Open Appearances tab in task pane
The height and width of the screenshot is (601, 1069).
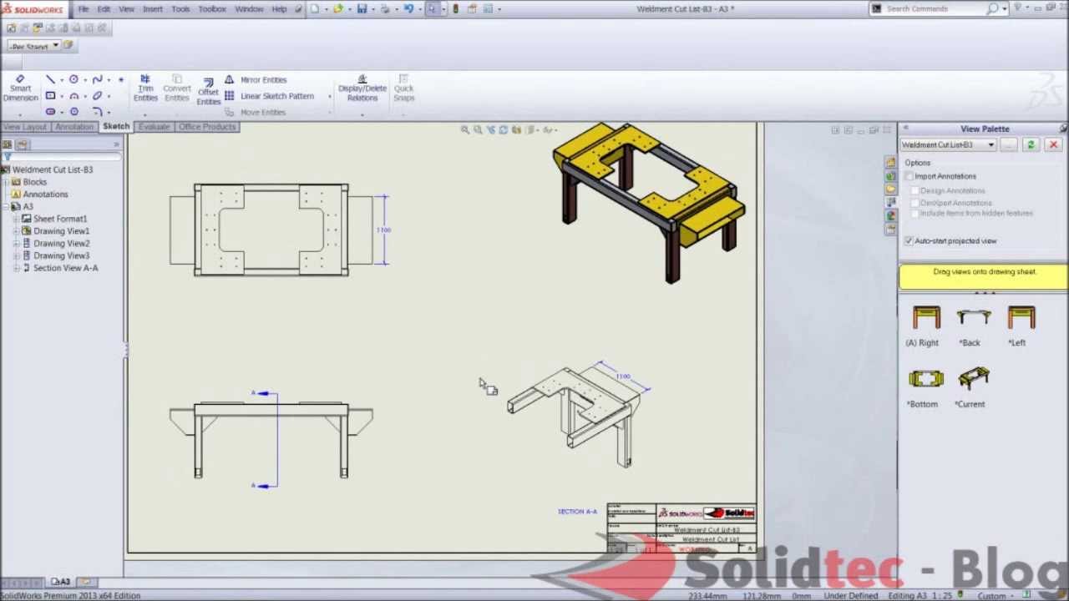click(x=890, y=215)
